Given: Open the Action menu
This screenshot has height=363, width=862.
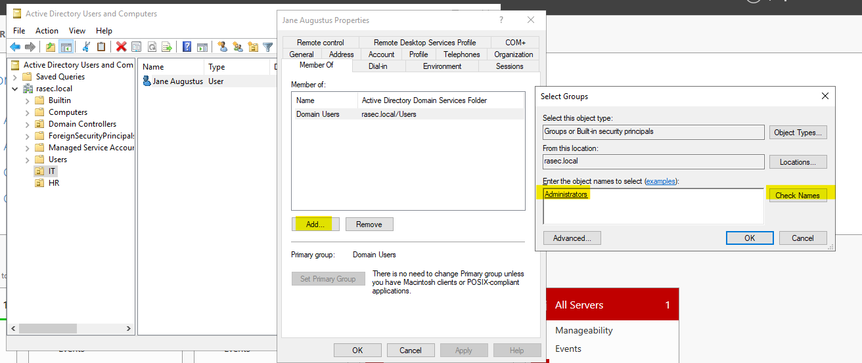Looking at the screenshot, I should [47, 31].
